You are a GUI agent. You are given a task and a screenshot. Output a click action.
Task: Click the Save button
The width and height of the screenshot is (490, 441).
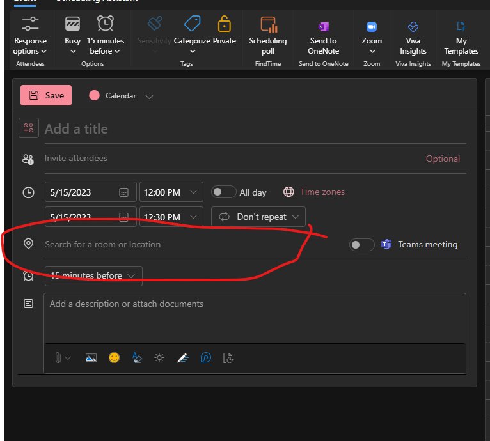pyautogui.click(x=46, y=95)
